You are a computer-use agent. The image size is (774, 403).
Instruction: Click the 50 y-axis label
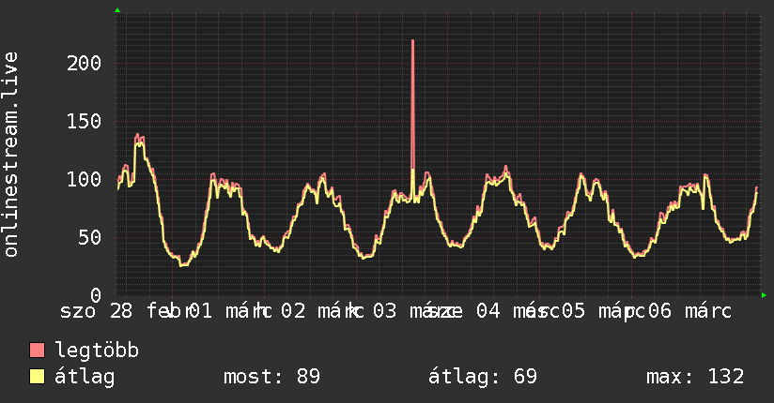(90, 237)
